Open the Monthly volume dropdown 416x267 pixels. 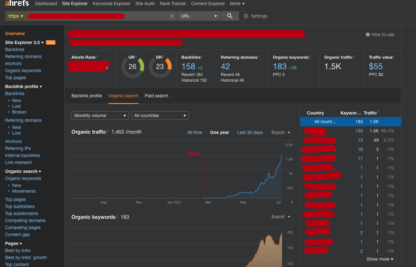(100, 115)
